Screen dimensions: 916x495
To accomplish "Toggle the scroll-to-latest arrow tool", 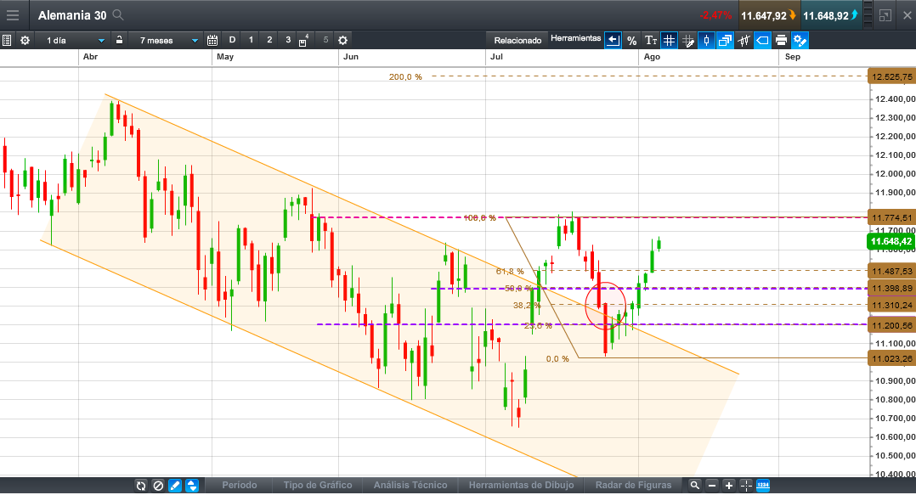I will (613, 40).
